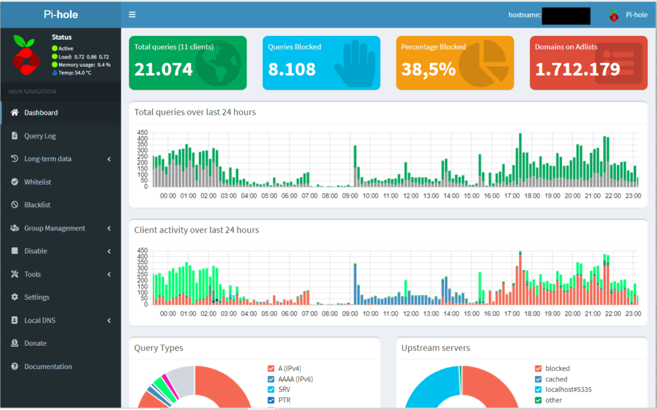The width and height of the screenshot is (657, 410).
Task: Click the Whitelist checkmark icon
Action: [15, 182]
